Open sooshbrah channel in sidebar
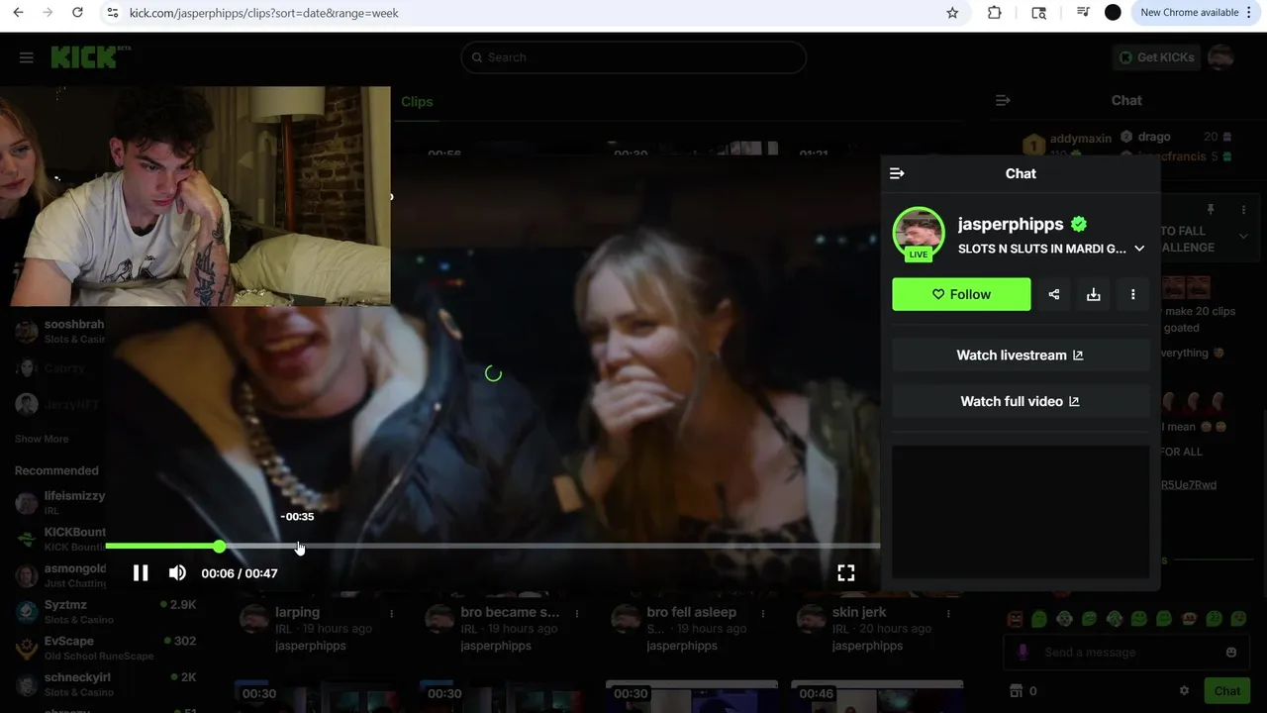 [x=59, y=331]
